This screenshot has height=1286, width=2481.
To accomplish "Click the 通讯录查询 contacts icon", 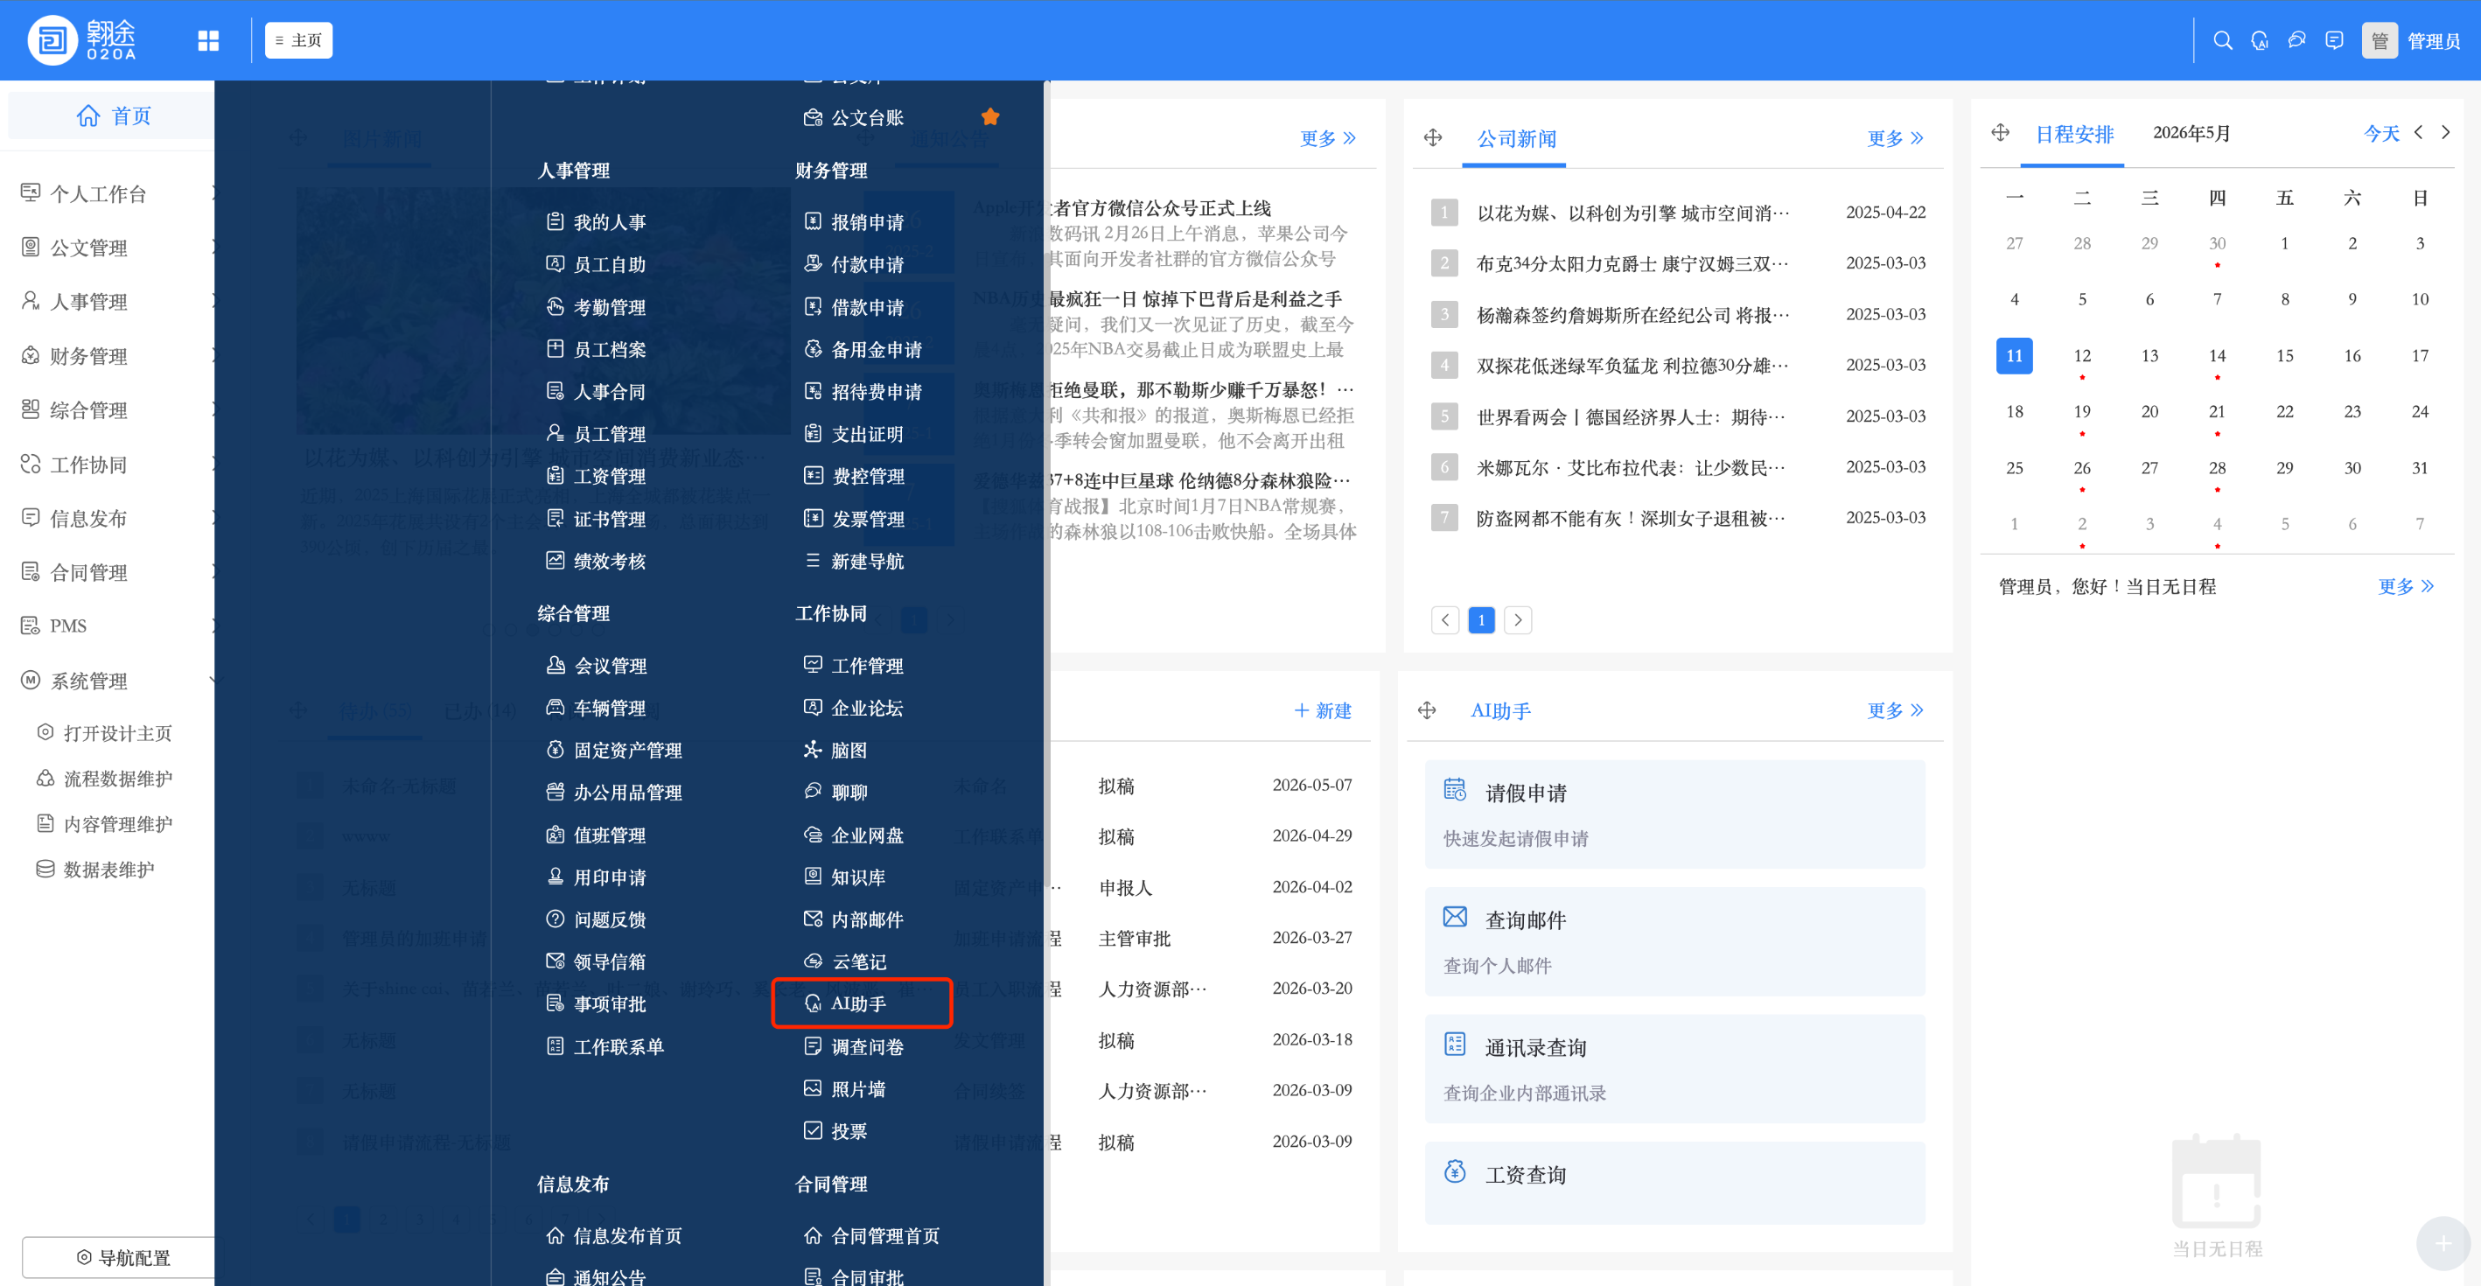I will pyautogui.click(x=1454, y=1045).
